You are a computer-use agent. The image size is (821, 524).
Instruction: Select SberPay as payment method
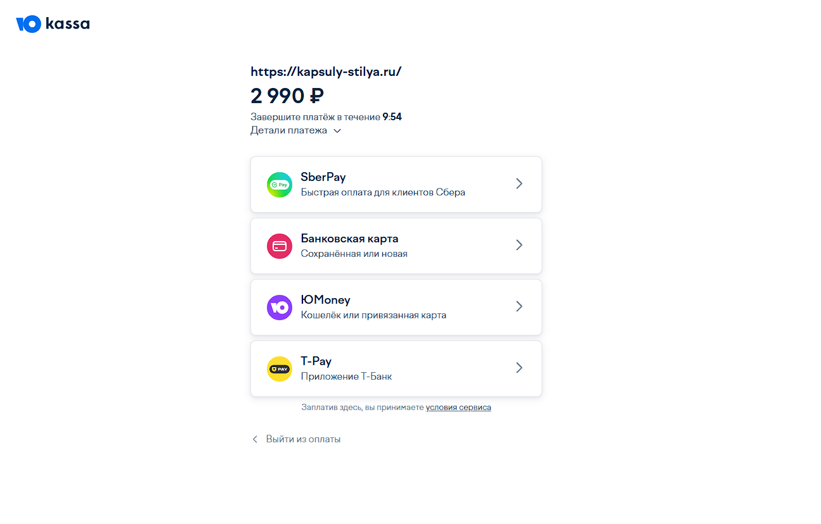tap(396, 184)
